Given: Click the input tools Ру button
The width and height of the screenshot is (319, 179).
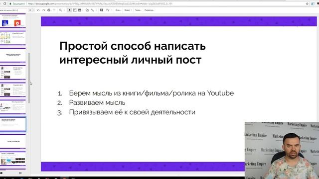Looking at the screenshot, I should (108, 10).
